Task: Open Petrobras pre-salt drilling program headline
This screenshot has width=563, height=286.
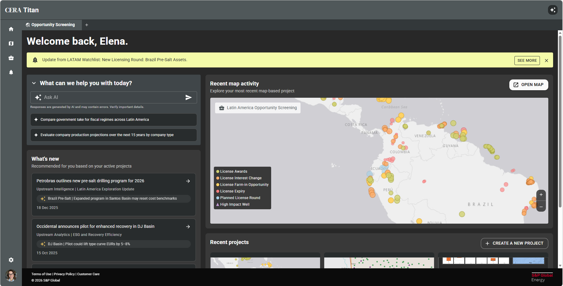Action: tap(90, 181)
